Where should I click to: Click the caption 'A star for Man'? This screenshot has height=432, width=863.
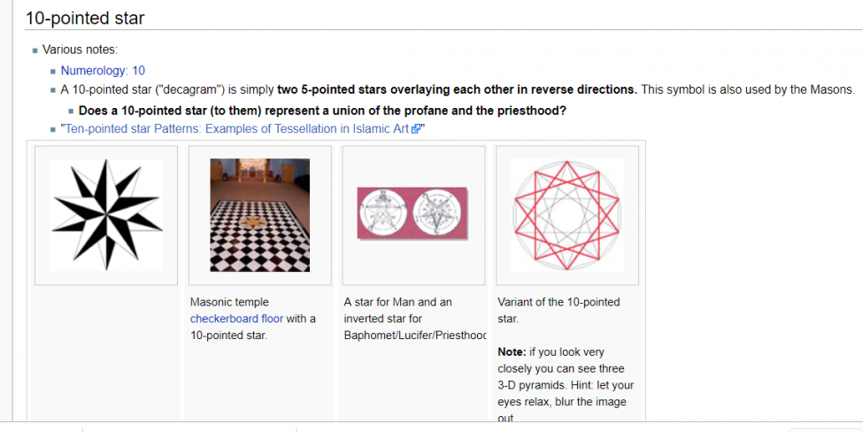pos(397,302)
